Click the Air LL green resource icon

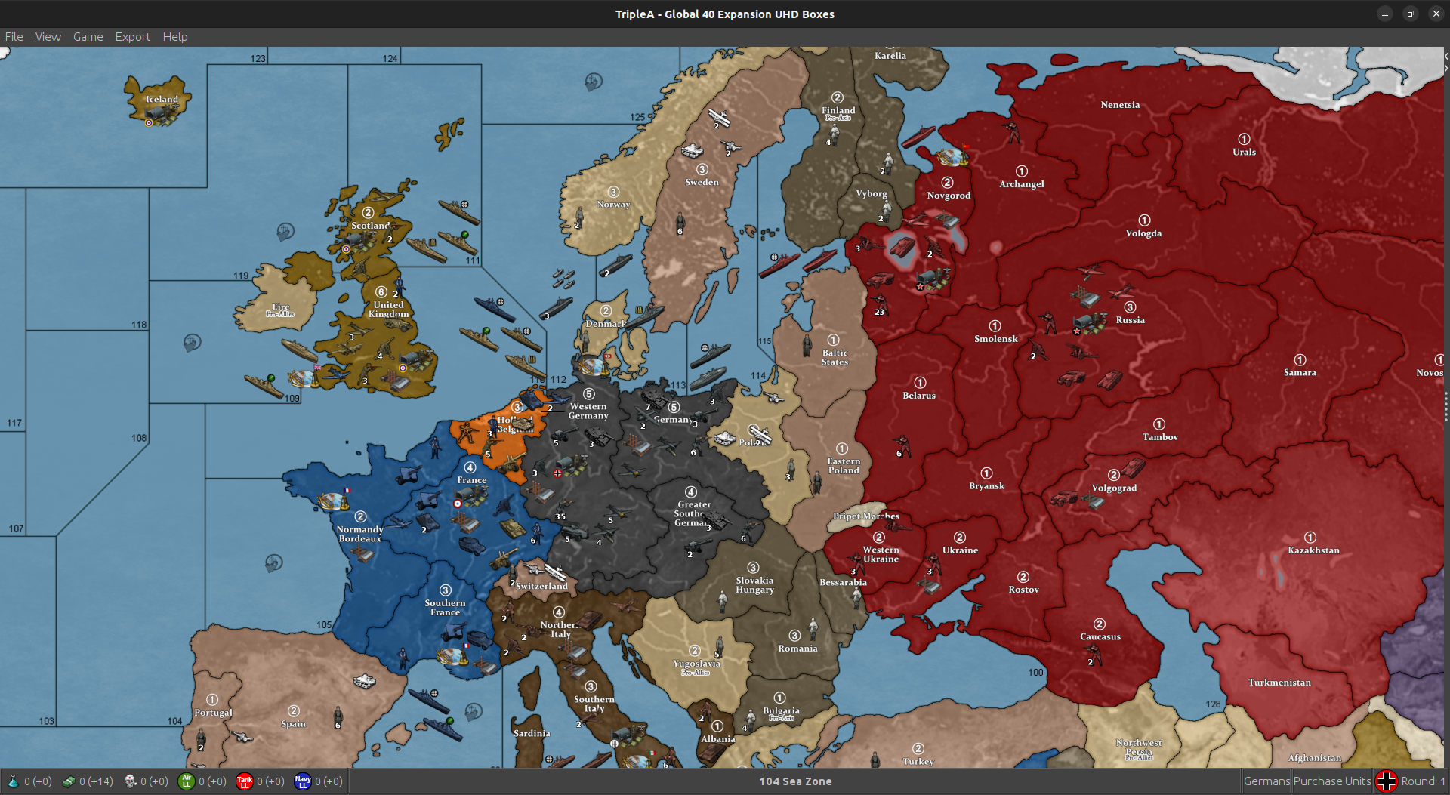tap(186, 781)
